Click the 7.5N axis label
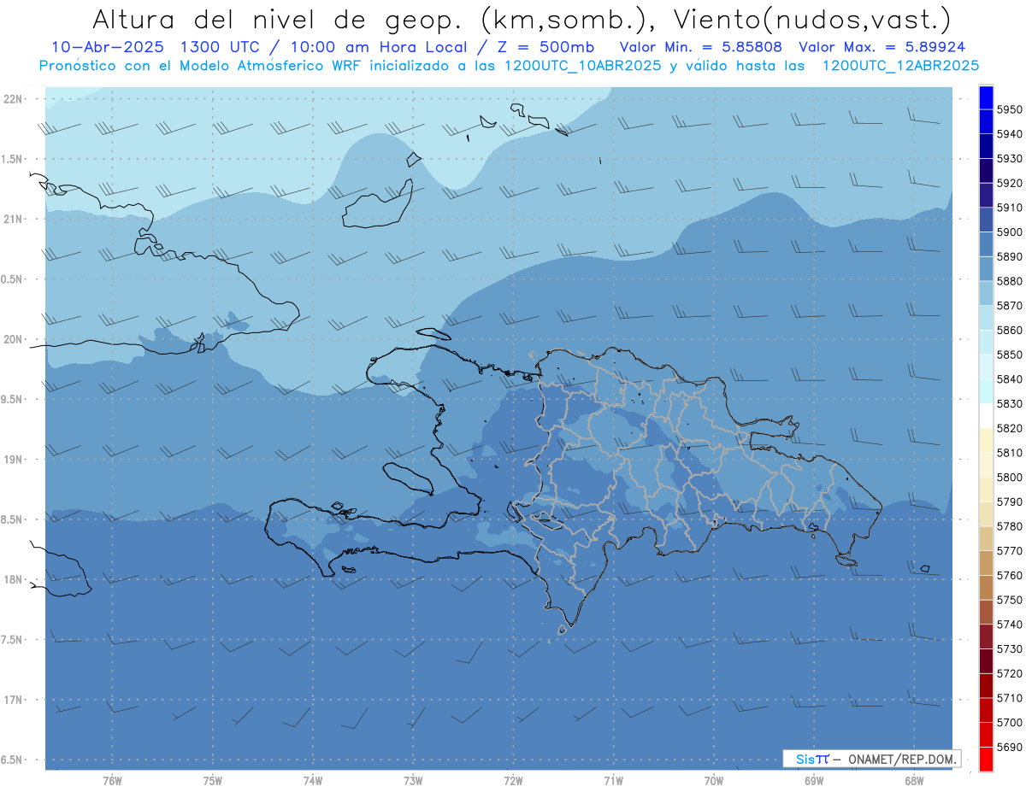 (11, 640)
